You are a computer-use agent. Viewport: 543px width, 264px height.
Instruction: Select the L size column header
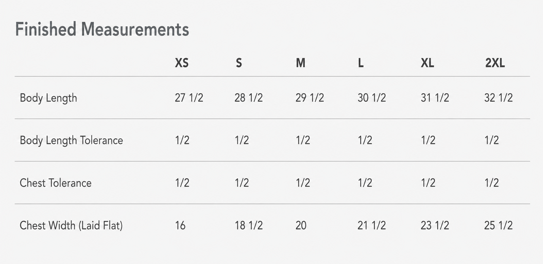(361, 63)
